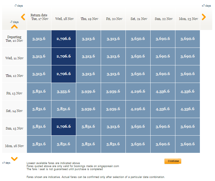Select fare departing Tue 10 Nov, returning Tue 17 Nov
The image size is (215, 181).
coord(39,39)
